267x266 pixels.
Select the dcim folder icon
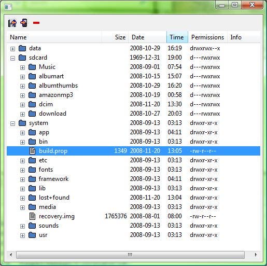(32, 104)
